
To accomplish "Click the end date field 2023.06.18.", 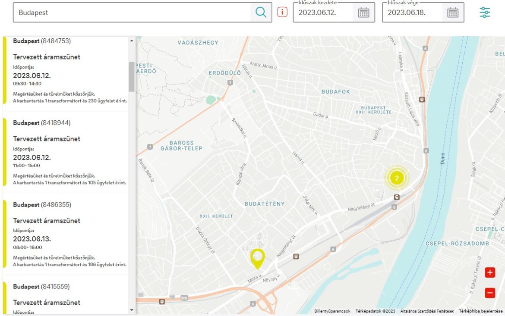I will (x=412, y=13).
